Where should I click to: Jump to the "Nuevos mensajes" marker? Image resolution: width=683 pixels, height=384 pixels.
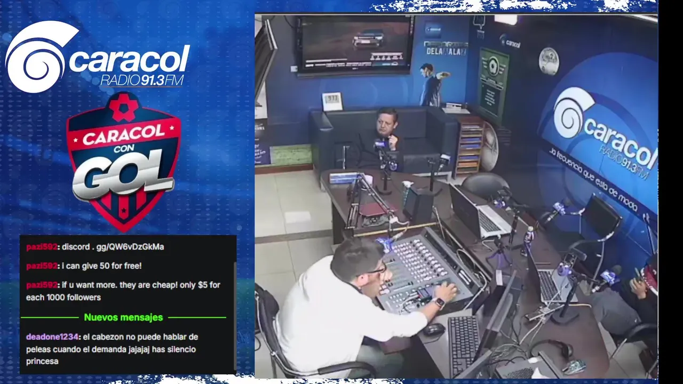tap(123, 317)
